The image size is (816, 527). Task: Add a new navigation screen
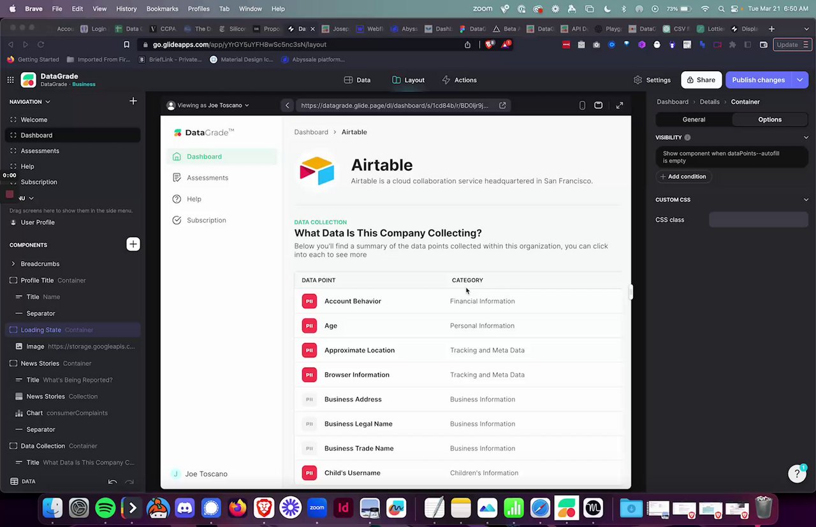pyautogui.click(x=133, y=101)
